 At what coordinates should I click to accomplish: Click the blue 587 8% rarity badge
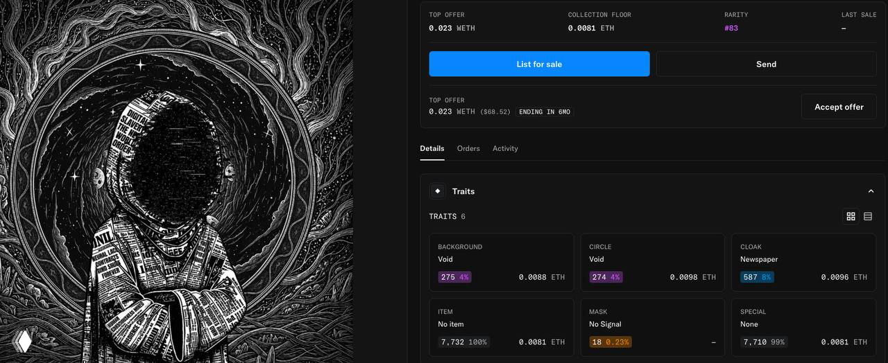pyautogui.click(x=757, y=277)
